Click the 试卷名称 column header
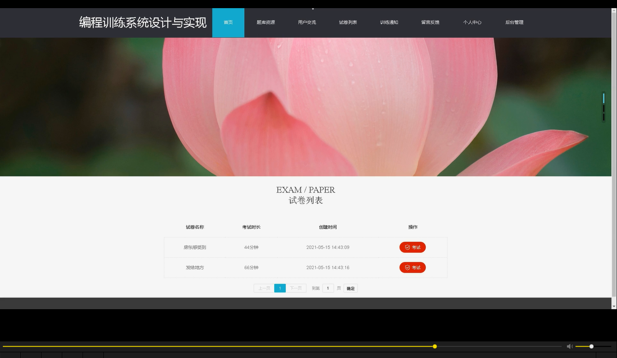The height and width of the screenshot is (358, 617). pyautogui.click(x=195, y=227)
